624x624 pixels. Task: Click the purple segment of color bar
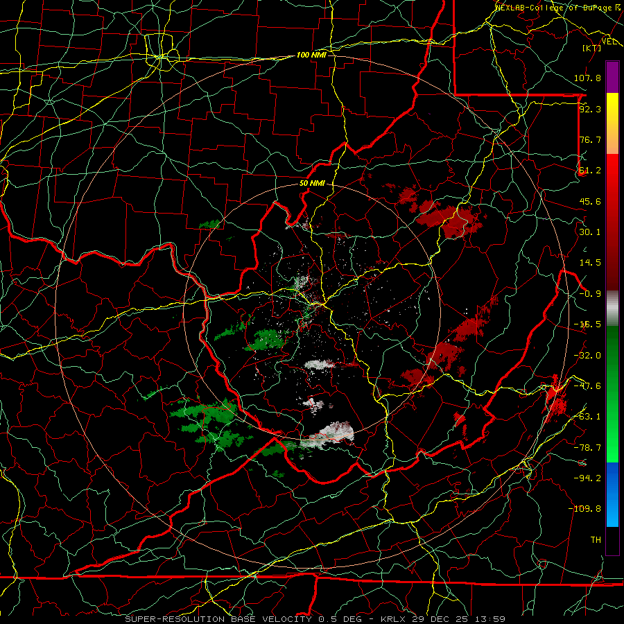click(612, 77)
